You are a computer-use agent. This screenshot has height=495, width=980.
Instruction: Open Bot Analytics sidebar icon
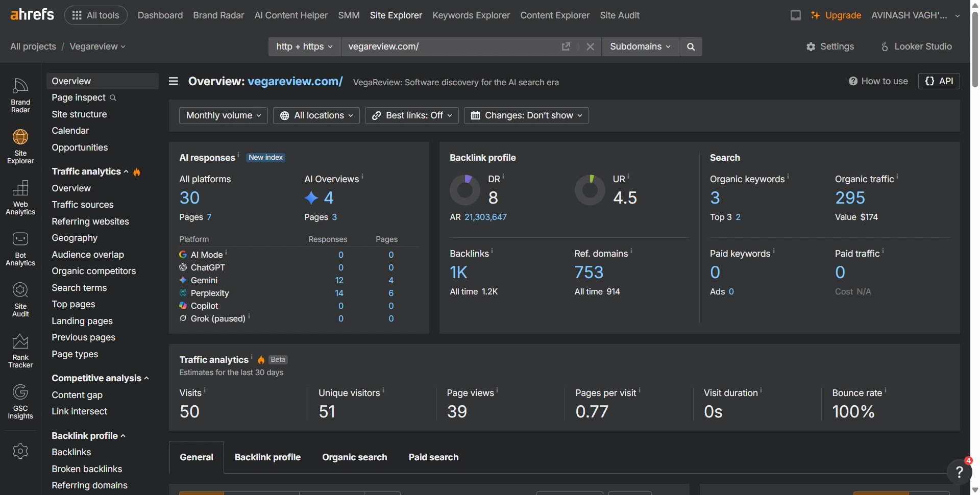pos(20,249)
